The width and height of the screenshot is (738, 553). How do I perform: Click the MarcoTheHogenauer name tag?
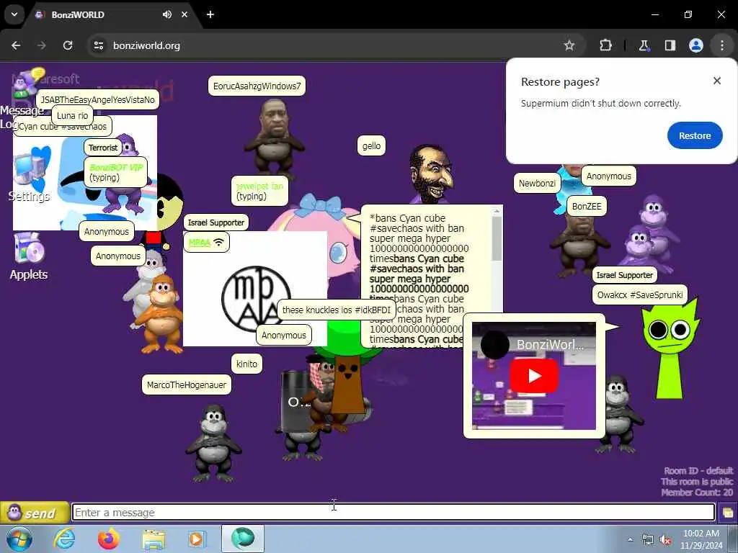point(187,385)
